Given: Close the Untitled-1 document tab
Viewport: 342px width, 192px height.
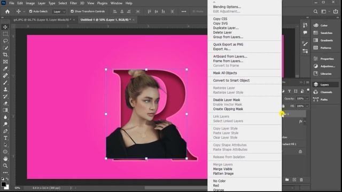Looking at the screenshot, I should pyautogui.click(x=134, y=20).
